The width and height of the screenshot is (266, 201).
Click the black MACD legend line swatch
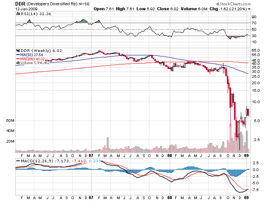(x=18, y=161)
